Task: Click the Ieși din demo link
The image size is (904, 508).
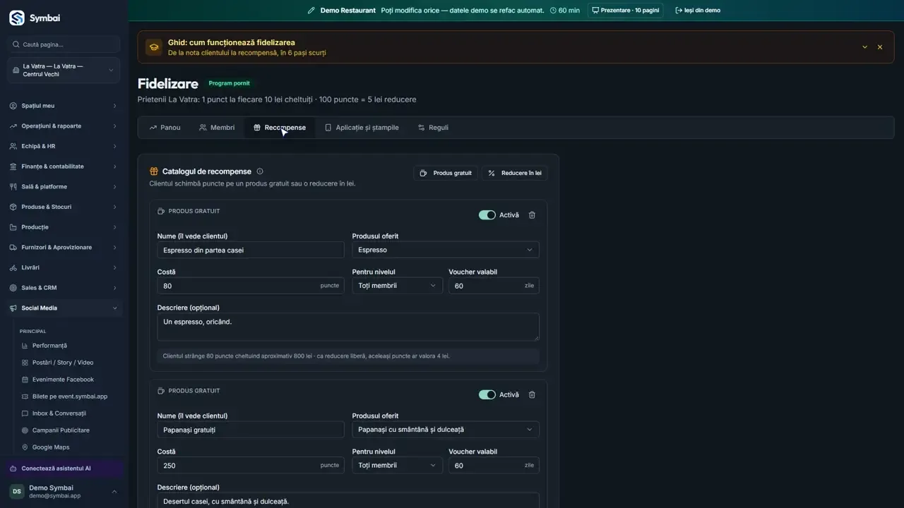Action: coord(698,11)
